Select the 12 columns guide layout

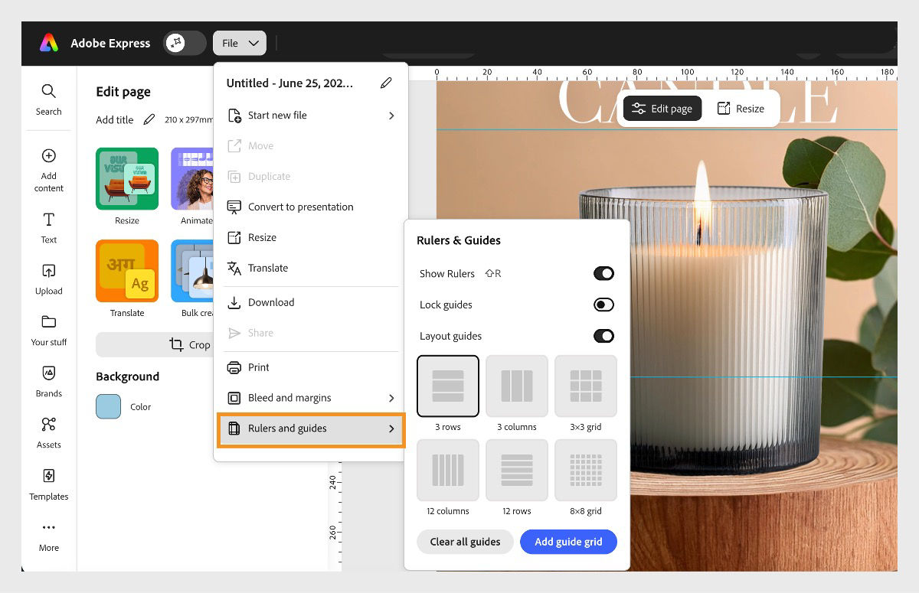pos(448,470)
